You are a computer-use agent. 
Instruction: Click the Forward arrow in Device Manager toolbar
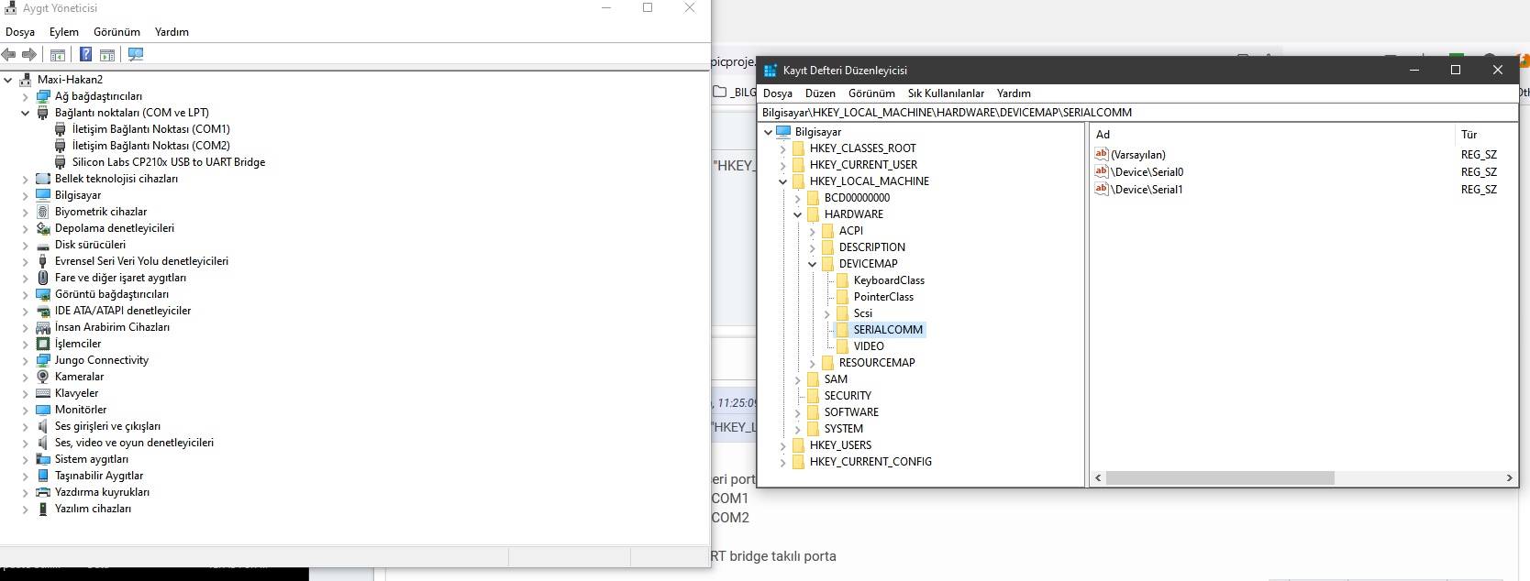click(29, 55)
